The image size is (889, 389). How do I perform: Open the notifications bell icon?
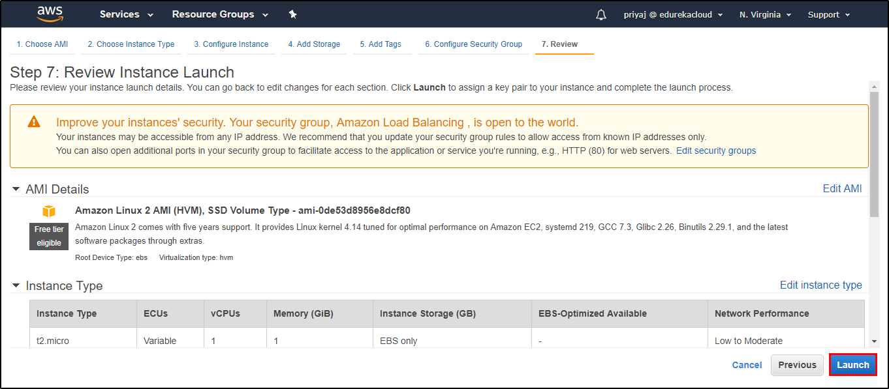pos(601,14)
